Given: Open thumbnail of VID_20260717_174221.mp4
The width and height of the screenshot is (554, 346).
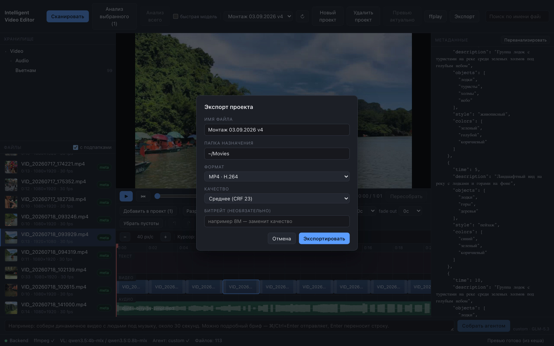Looking at the screenshot, I should [x=11, y=167].
